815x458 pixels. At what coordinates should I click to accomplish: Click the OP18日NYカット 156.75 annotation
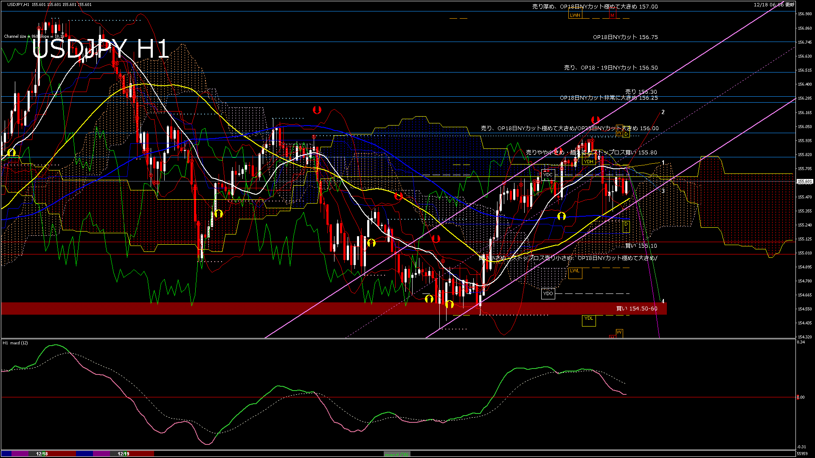click(625, 37)
